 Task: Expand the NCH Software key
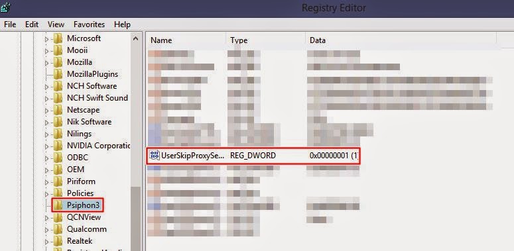(x=46, y=87)
